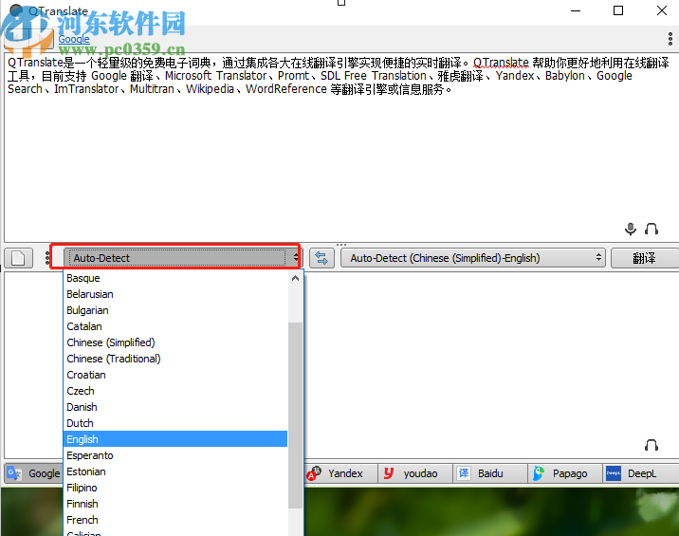Click the blank page clear text icon
The image size is (679, 536).
pyautogui.click(x=18, y=258)
